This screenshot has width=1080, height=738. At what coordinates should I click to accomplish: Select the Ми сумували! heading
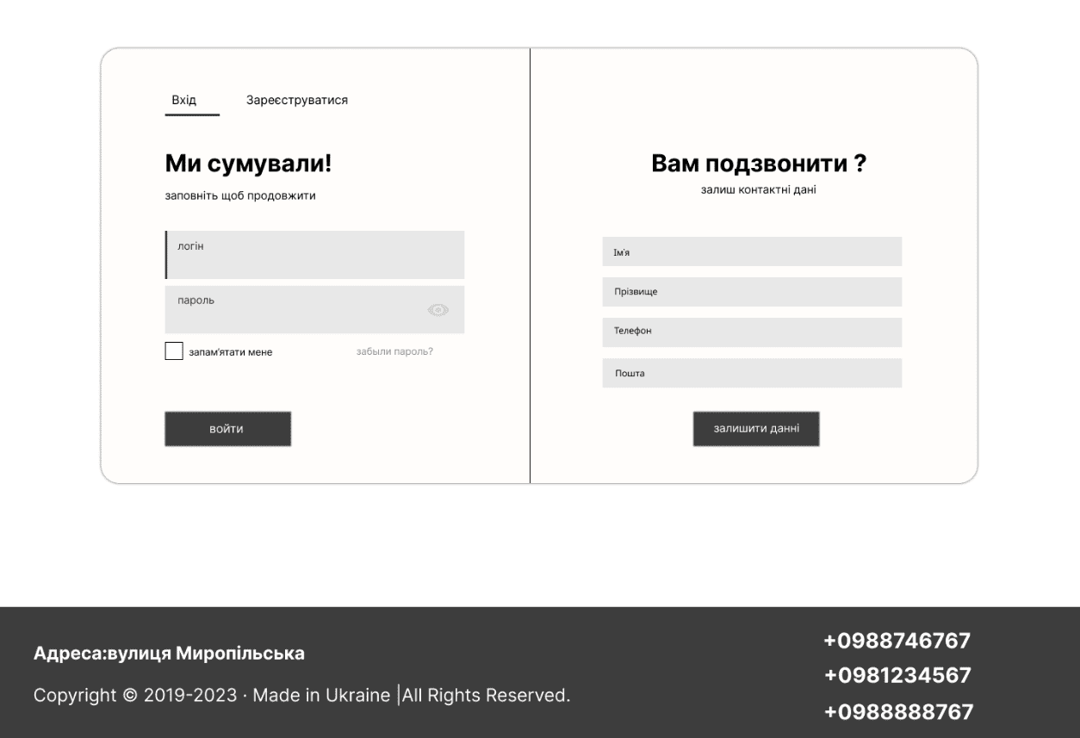(x=248, y=163)
